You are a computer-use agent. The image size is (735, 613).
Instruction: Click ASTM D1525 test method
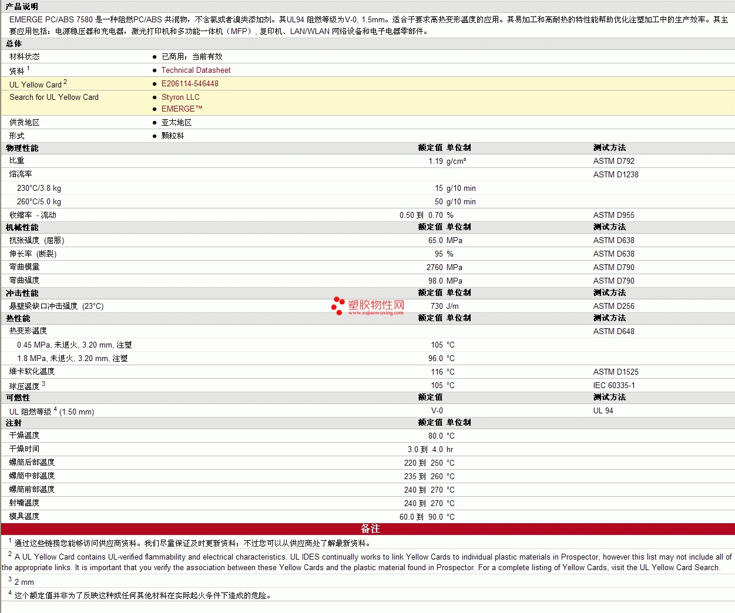616,372
